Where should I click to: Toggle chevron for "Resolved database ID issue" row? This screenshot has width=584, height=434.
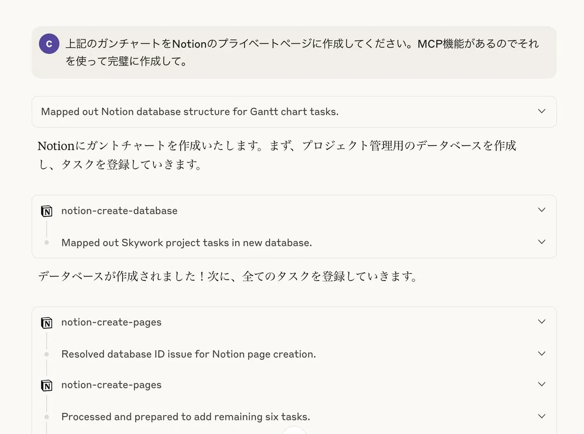point(542,354)
